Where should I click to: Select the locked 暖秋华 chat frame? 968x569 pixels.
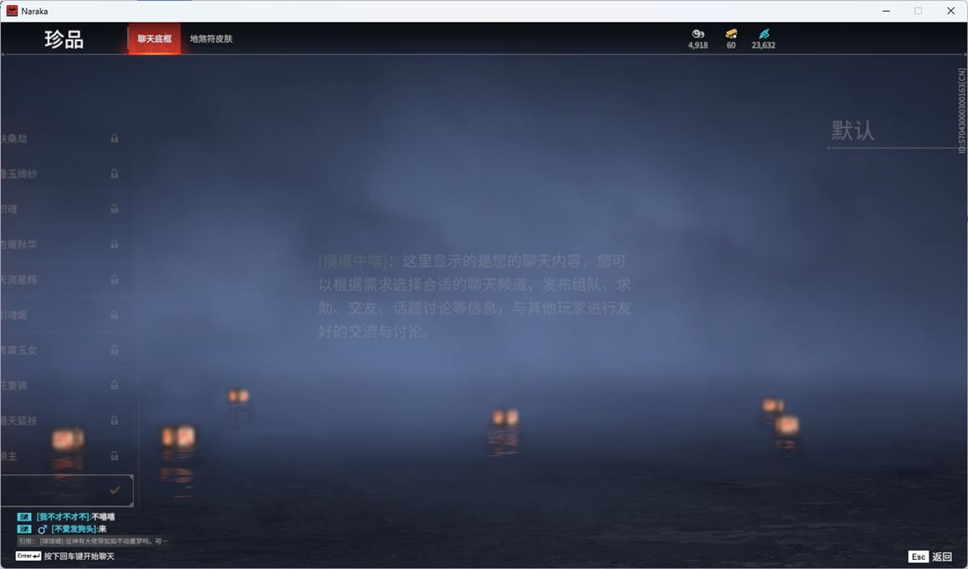coord(67,244)
